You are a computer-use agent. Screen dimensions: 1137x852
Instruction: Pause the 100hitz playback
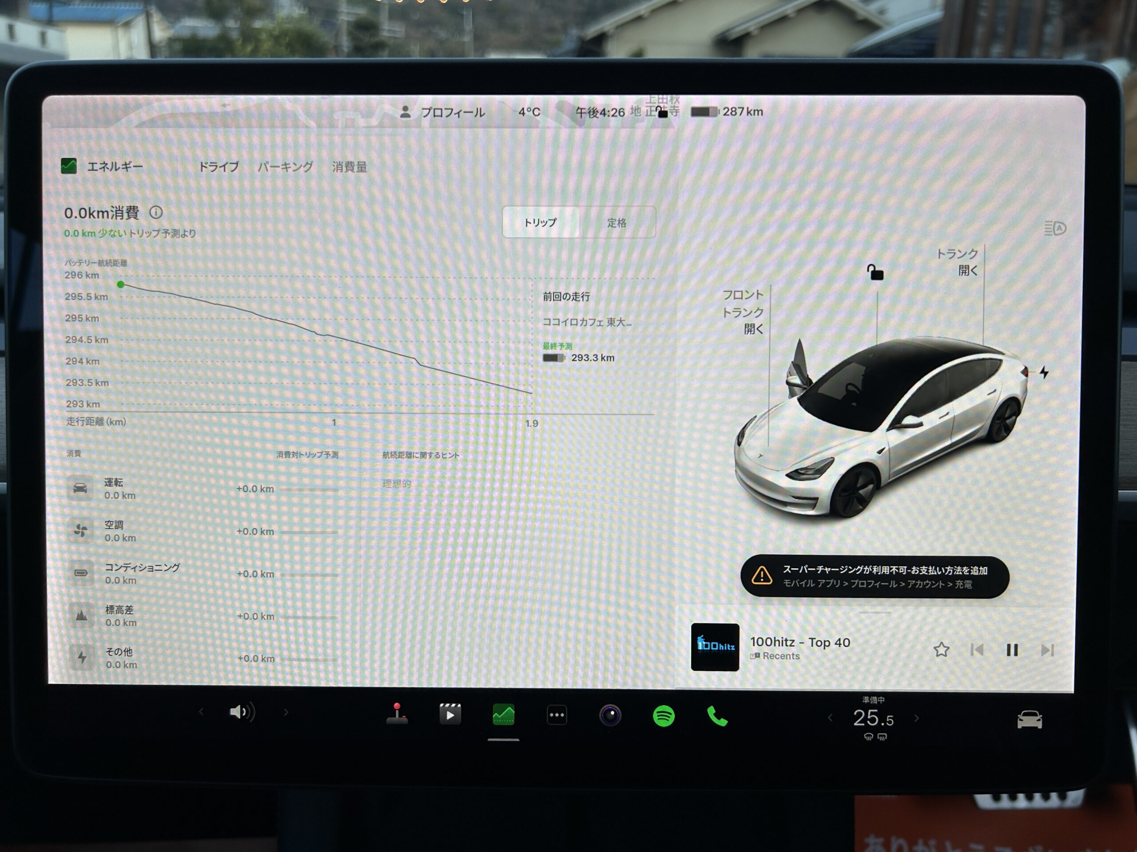point(1012,650)
